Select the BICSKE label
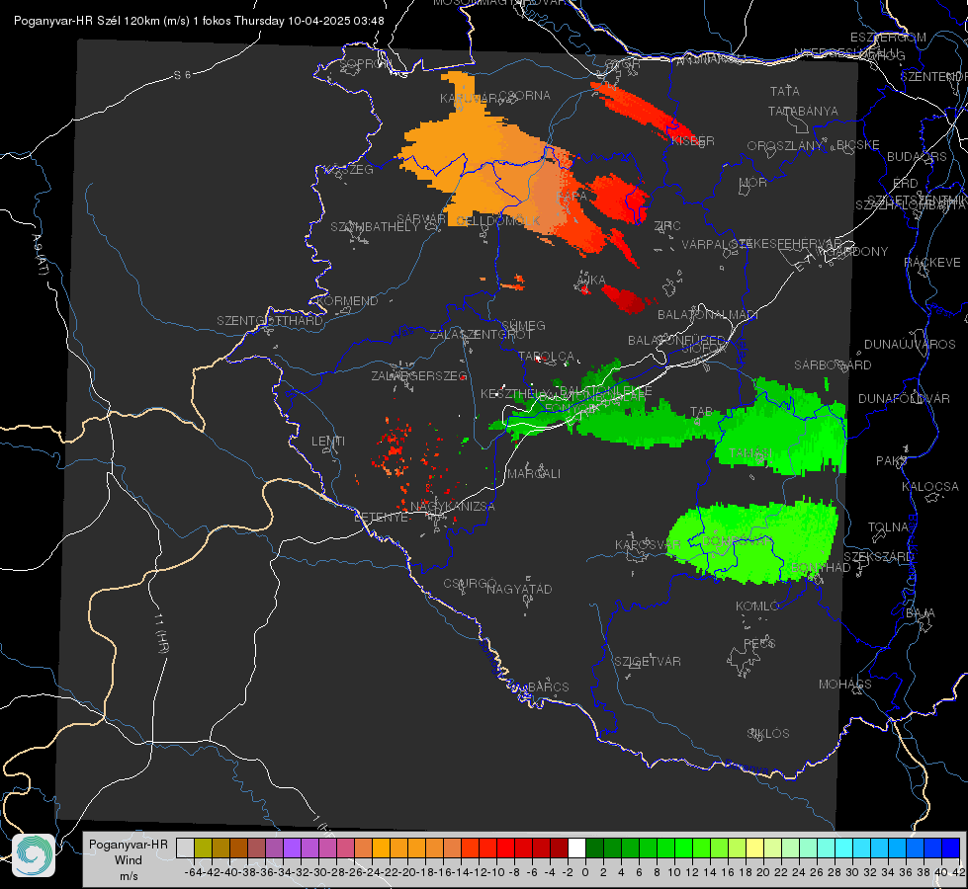 click(858, 145)
